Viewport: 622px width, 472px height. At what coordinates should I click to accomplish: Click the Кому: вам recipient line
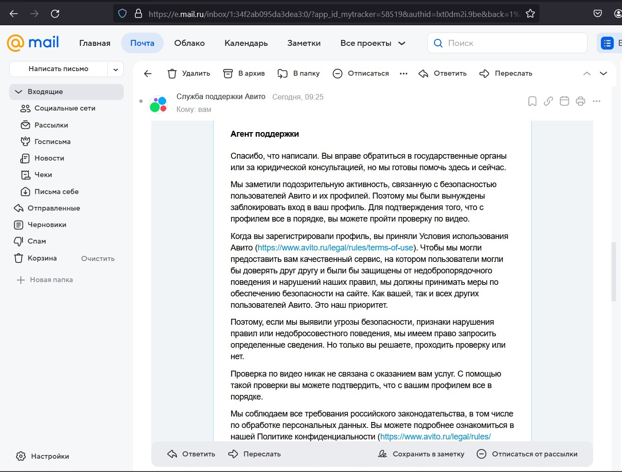[194, 110]
